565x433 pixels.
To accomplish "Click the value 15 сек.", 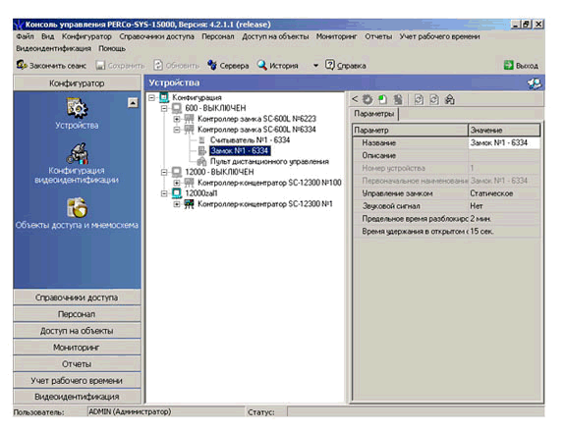I will tap(504, 231).
